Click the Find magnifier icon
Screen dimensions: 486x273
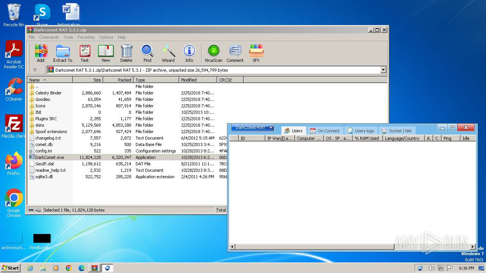tap(147, 53)
